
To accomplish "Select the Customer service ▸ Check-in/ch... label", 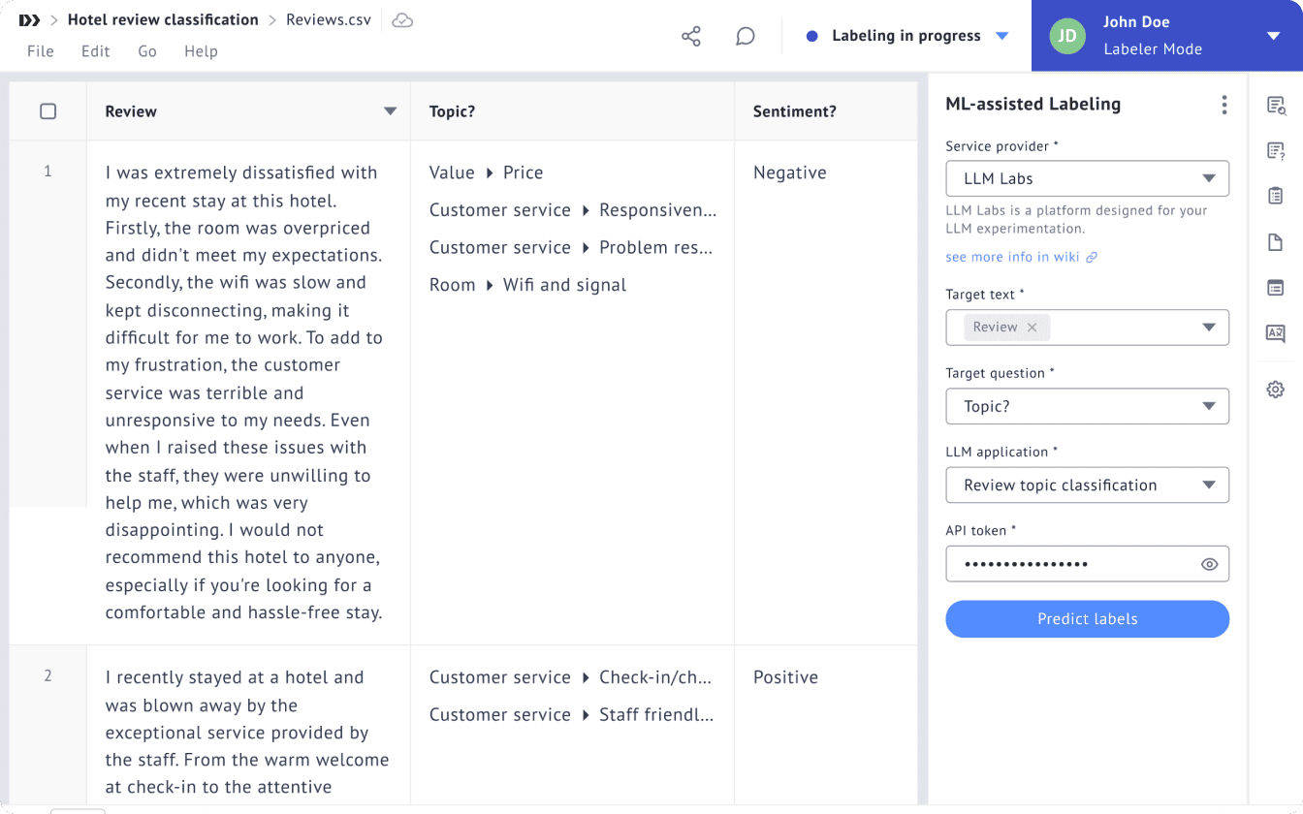I will 571,677.
